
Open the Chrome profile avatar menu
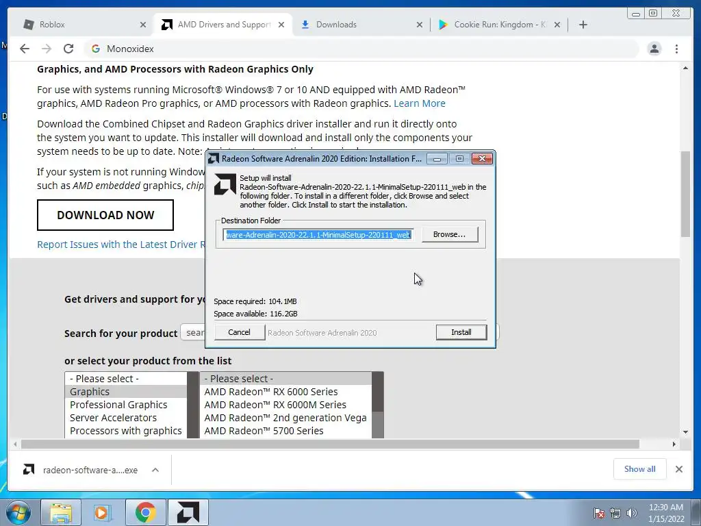[654, 49]
